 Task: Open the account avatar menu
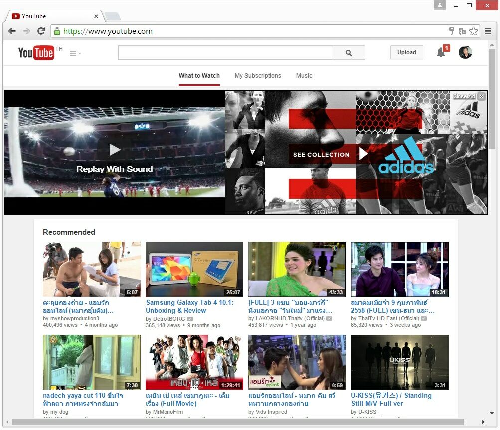point(465,52)
